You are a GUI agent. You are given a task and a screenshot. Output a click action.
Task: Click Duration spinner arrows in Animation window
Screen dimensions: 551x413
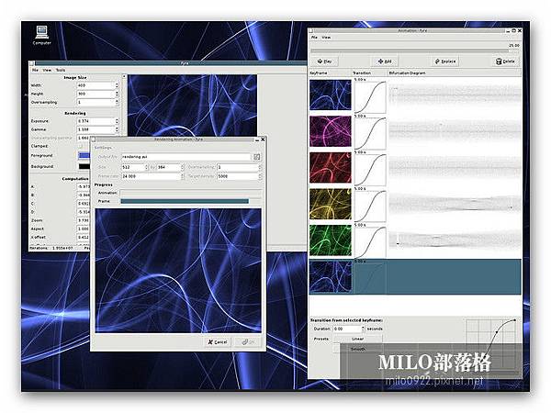coord(363,329)
